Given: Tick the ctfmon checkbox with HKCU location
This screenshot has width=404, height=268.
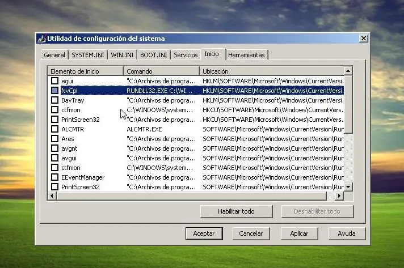Looking at the screenshot, I should point(54,109).
